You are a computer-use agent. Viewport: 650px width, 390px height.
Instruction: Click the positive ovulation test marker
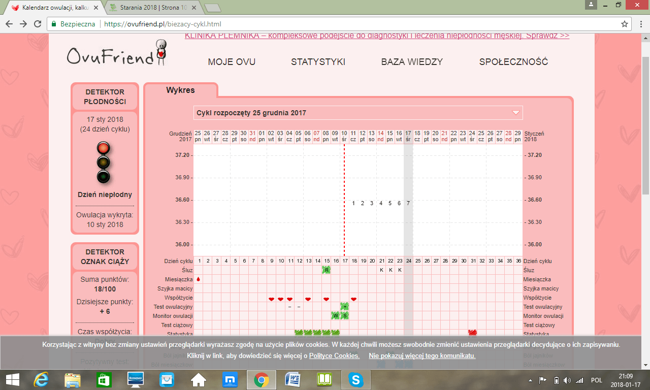(345, 306)
